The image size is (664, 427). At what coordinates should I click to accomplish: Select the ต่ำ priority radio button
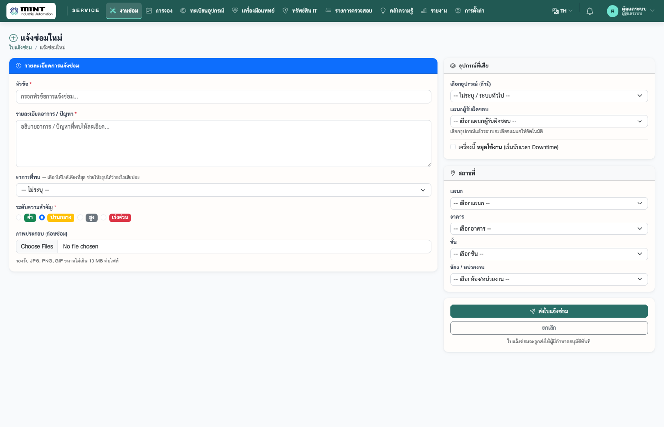click(18, 218)
